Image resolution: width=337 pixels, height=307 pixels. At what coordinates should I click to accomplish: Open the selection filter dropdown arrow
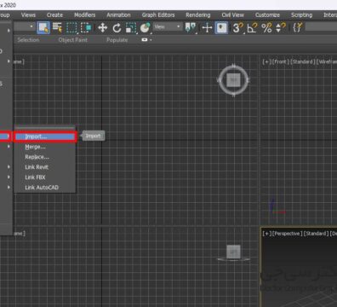pyautogui.click(x=31, y=26)
